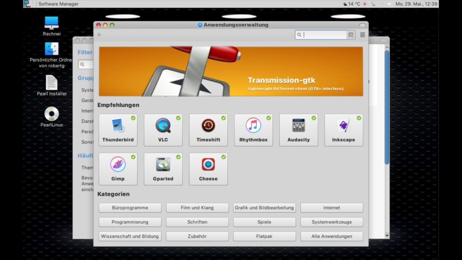462x260 pixels.
Task: Open the Inkscape app tile
Action: point(343,130)
